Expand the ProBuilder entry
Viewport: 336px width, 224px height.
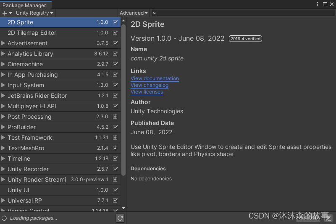coord(3,127)
